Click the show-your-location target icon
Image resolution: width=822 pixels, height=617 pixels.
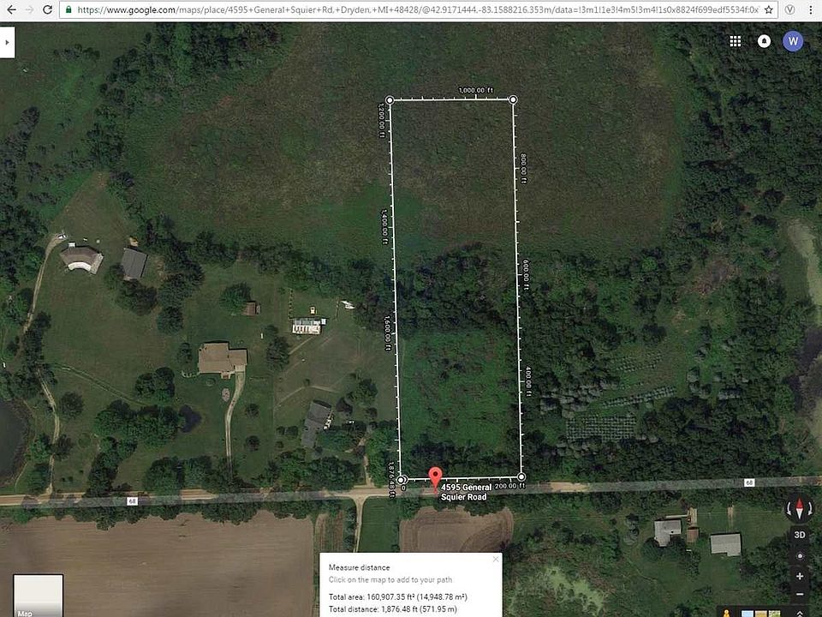coord(800,555)
